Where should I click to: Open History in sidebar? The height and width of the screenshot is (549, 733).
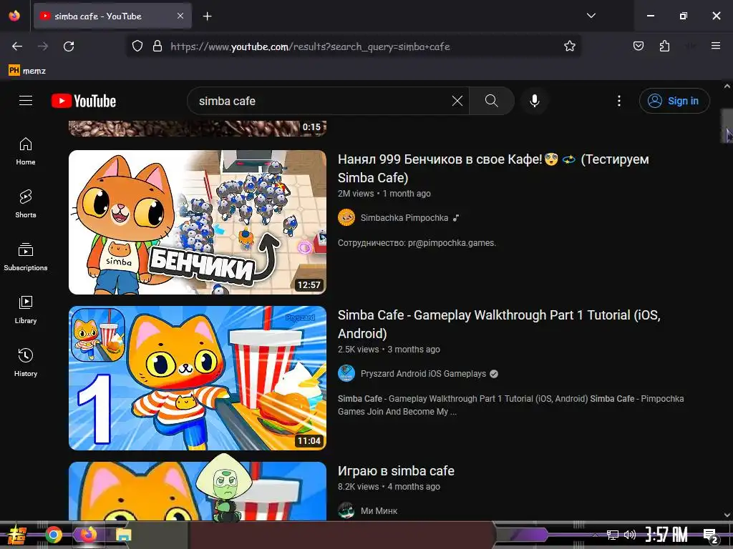(26, 362)
